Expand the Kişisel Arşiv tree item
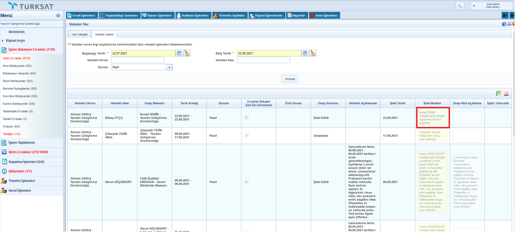Viewport: 515px width, 232px height. [3, 41]
